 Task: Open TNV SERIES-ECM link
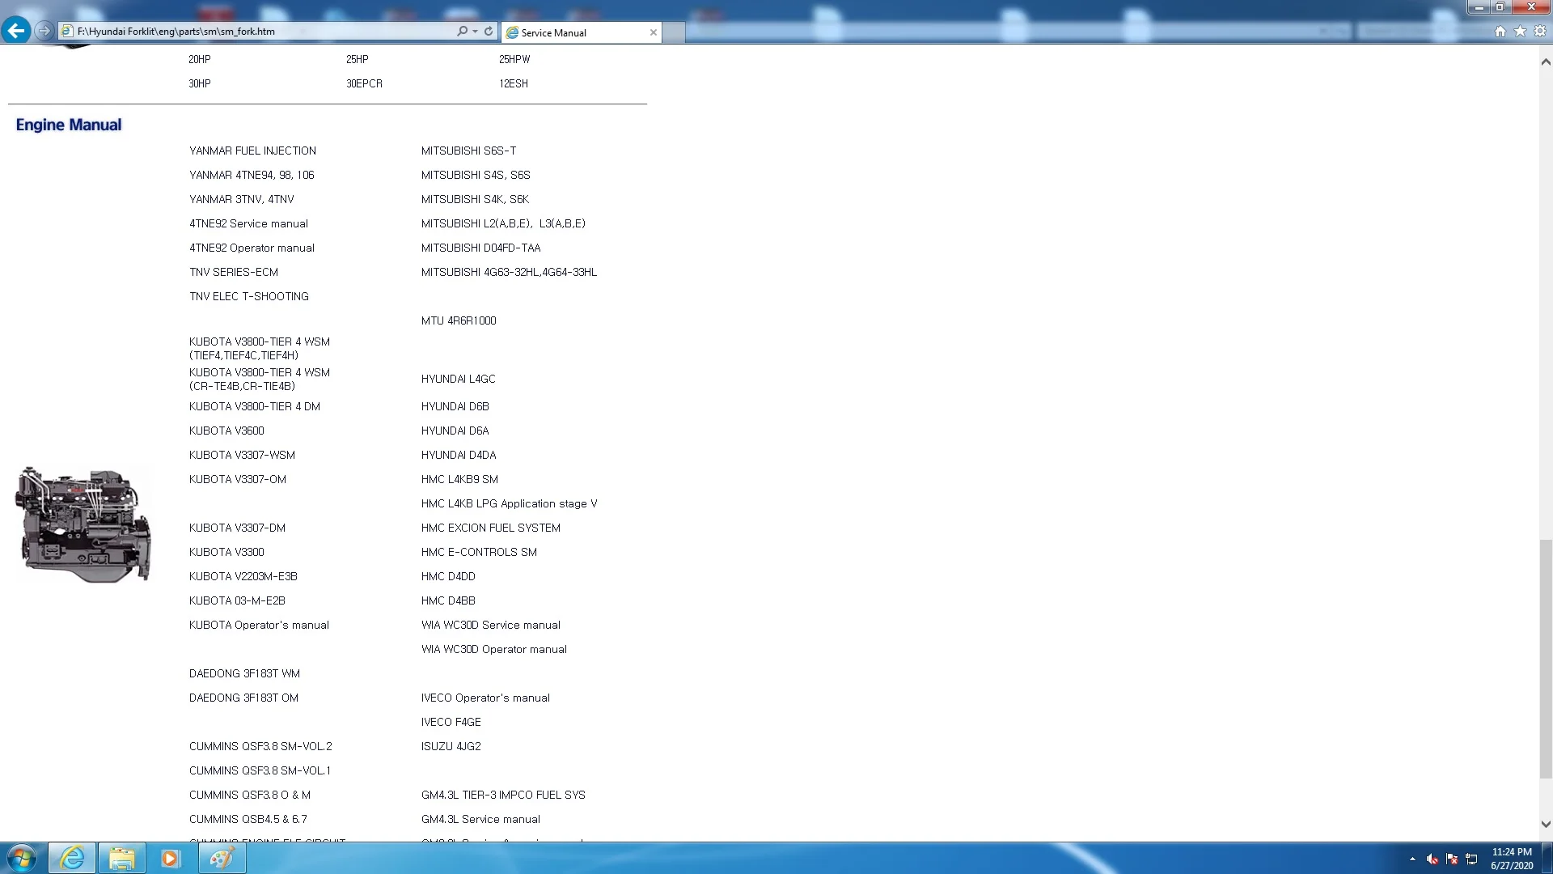coord(234,273)
